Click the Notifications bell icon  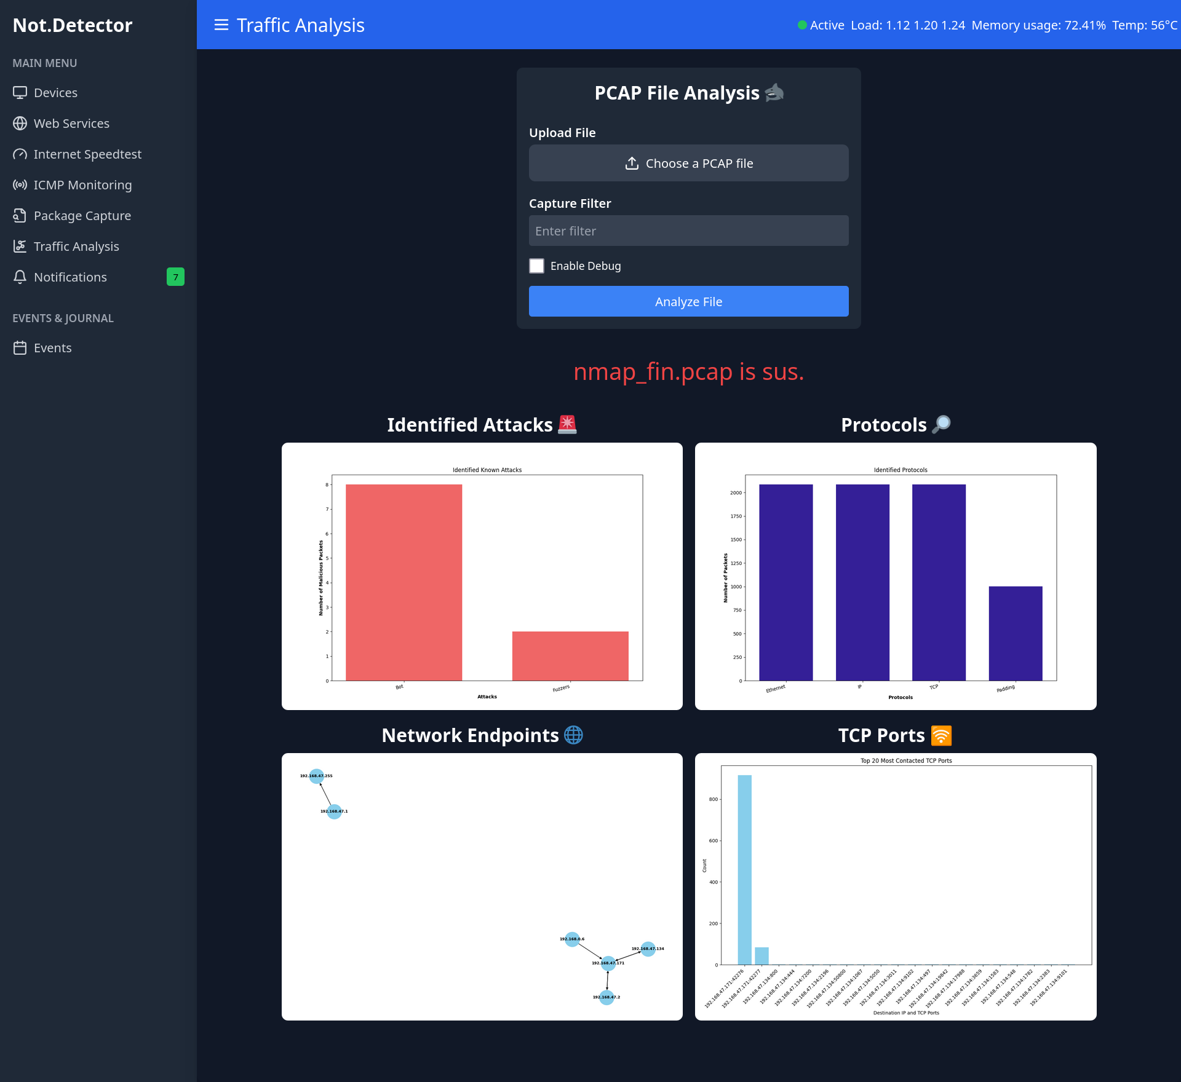(20, 277)
